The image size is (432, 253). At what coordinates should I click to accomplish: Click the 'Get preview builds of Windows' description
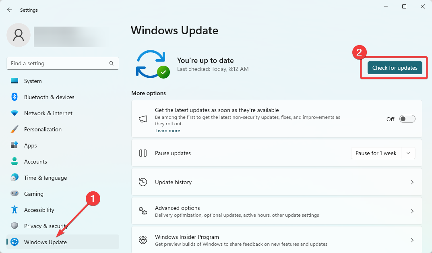pos(241,244)
